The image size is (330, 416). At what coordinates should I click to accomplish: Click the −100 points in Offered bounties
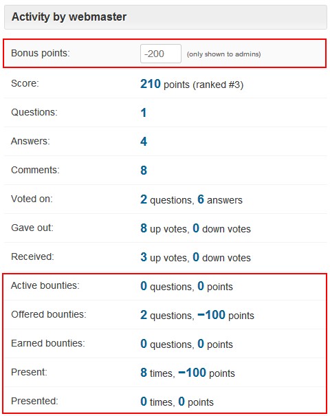(x=212, y=315)
